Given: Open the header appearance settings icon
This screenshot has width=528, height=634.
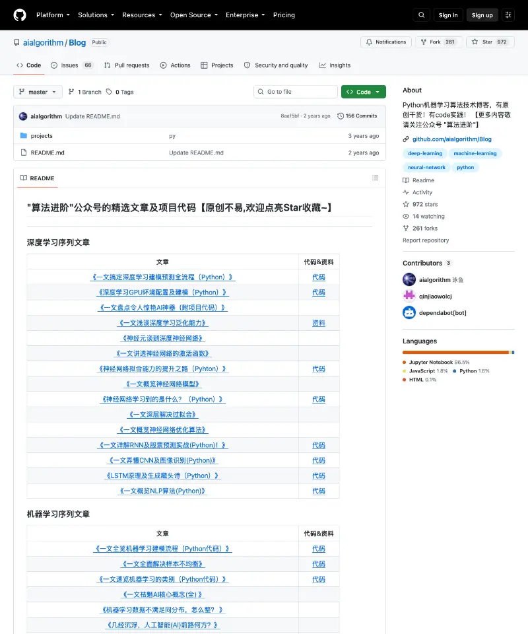Looking at the screenshot, I should point(508,15).
